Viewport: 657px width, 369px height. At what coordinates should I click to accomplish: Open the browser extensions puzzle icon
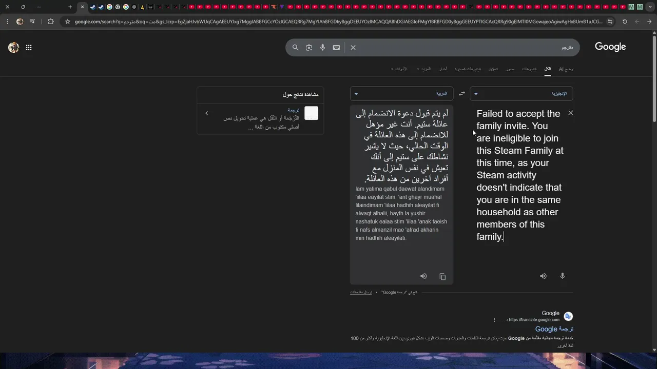pos(50,22)
